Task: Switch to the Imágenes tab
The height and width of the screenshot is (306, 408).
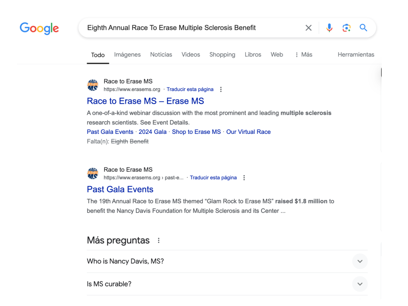Action: (x=127, y=54)
